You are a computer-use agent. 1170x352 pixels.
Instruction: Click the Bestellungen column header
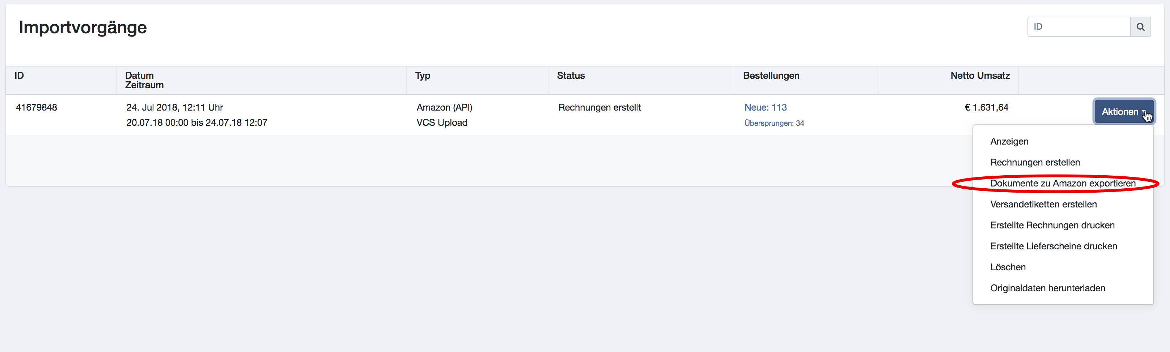click(x=771, y=76)
